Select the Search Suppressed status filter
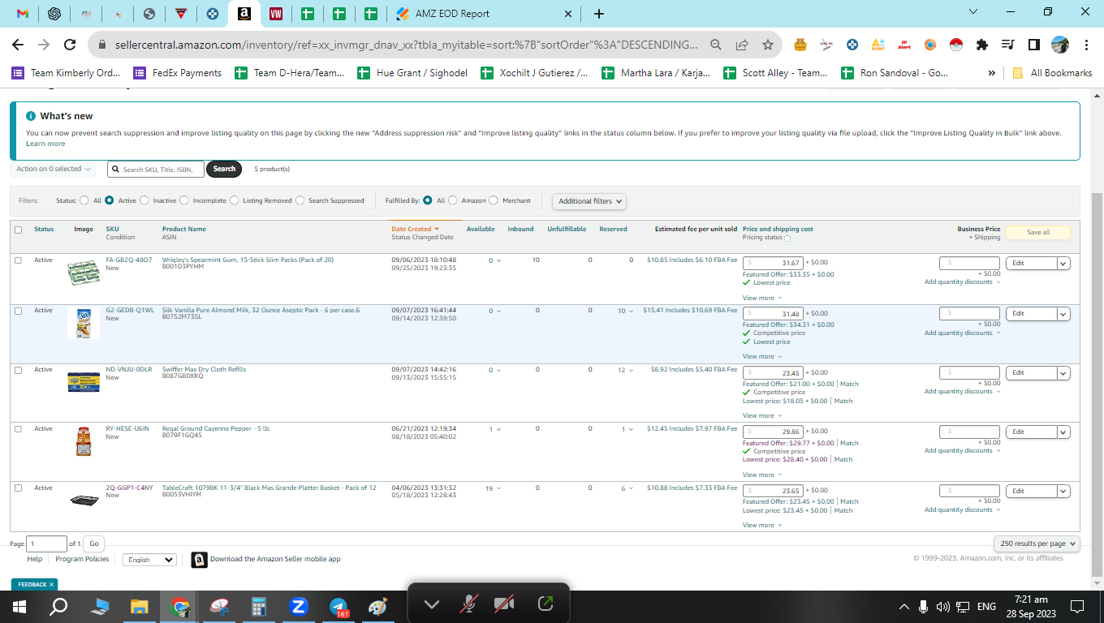Viewport: 1104px width, 623px height. 300,200
